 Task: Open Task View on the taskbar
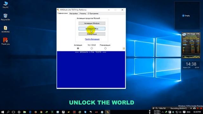tap(13, 112)
